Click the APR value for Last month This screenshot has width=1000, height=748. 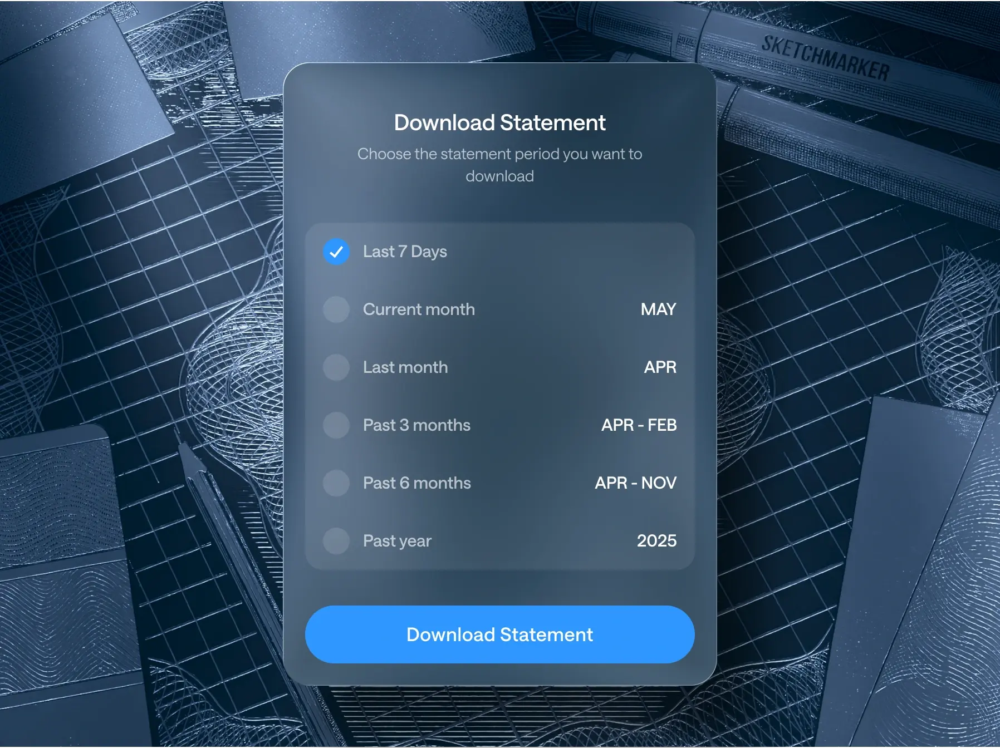coord(660,367)
